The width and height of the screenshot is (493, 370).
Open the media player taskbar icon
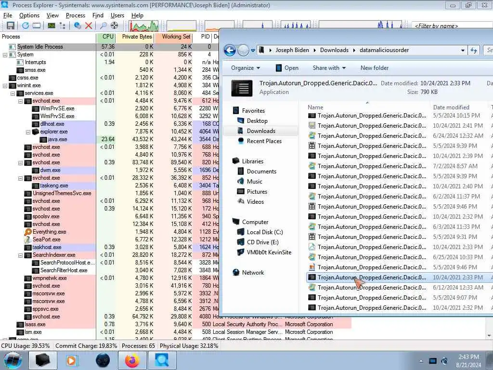(x=72, y=360)
